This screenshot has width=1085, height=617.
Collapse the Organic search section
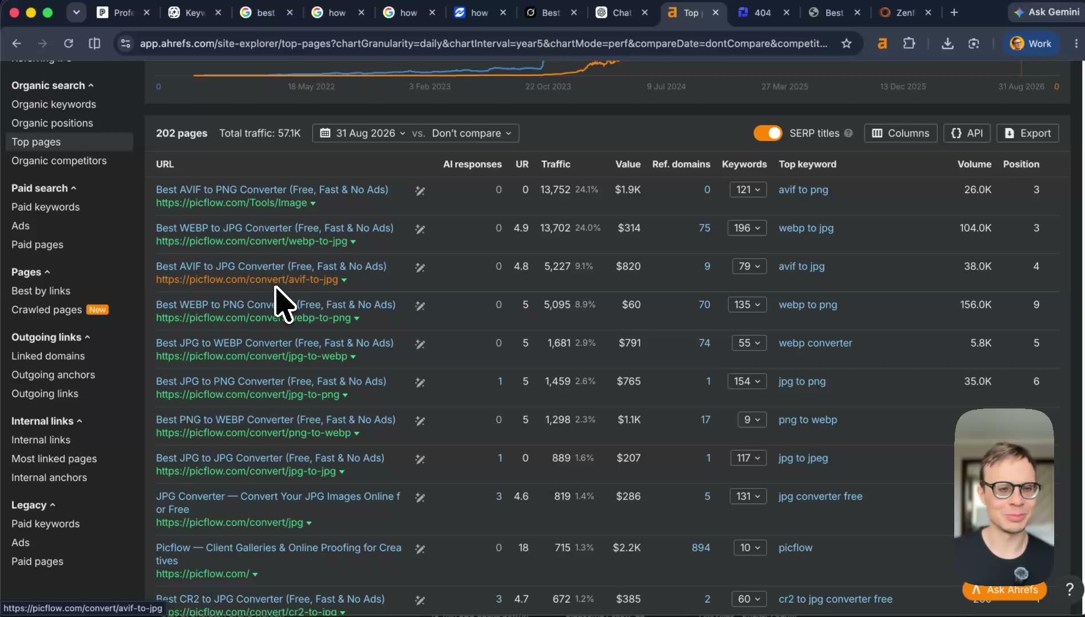(53, 85)
